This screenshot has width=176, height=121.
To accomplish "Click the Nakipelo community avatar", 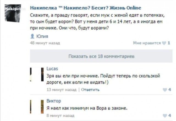I will (x=13, y=13).
